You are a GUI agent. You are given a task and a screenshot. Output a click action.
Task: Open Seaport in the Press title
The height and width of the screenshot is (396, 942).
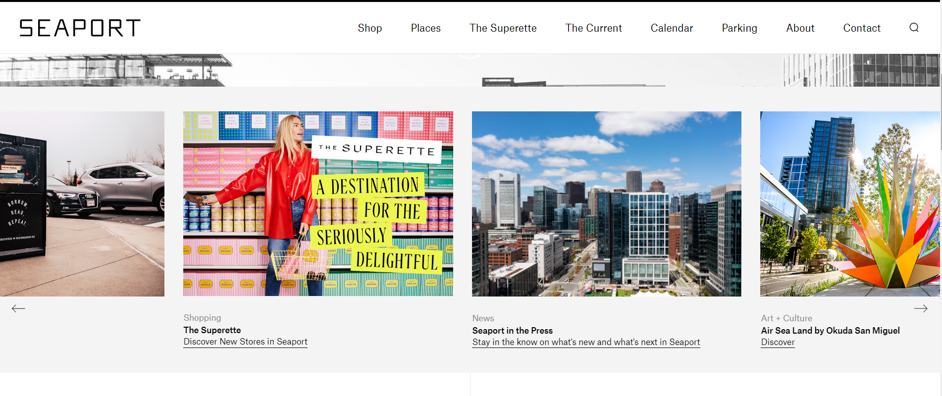(513, 331)
